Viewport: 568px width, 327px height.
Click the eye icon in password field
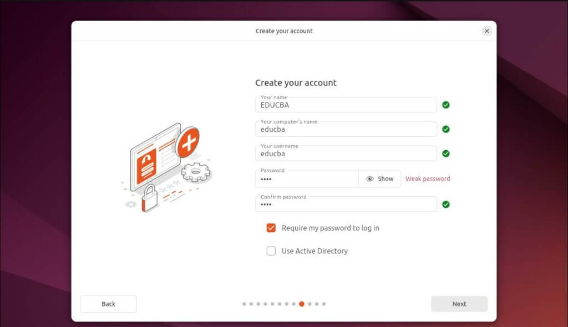tap(369, 179)
